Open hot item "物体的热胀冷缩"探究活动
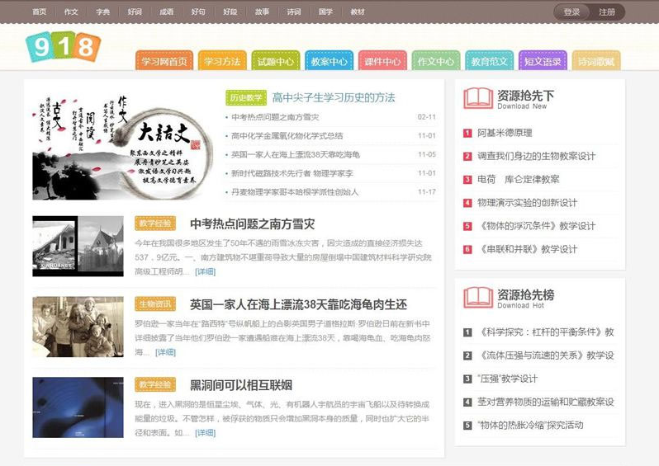This screenshot has width=659, height=466. 530,425
